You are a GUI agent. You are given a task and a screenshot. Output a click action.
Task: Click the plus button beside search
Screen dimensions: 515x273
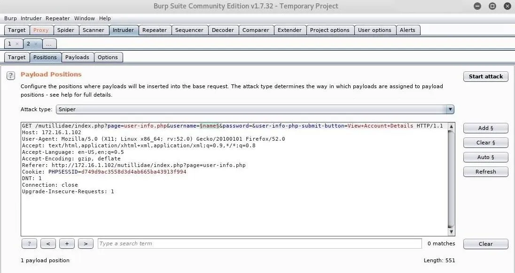coord(67,243)
